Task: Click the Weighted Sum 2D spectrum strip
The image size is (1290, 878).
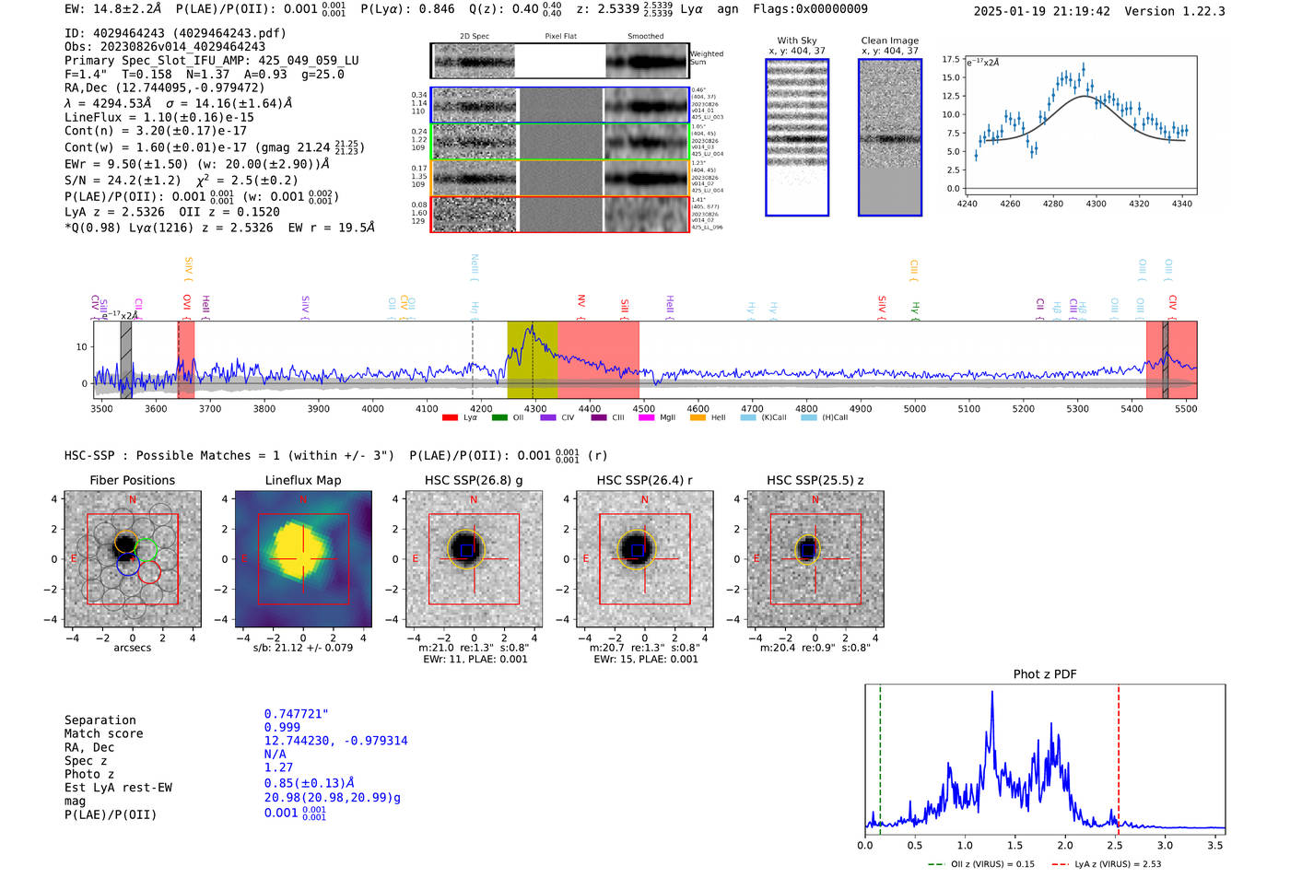Action: tap(559, 61)
